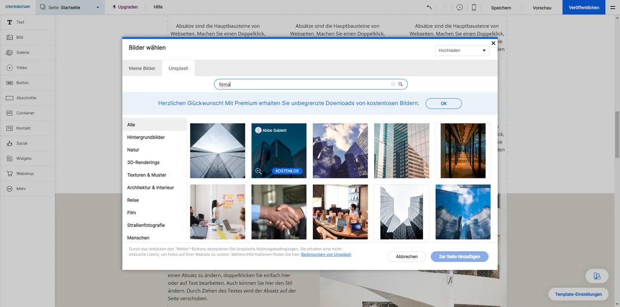Clear the search text with the x icon
The image size is (620, 307).
click(393, 84)
